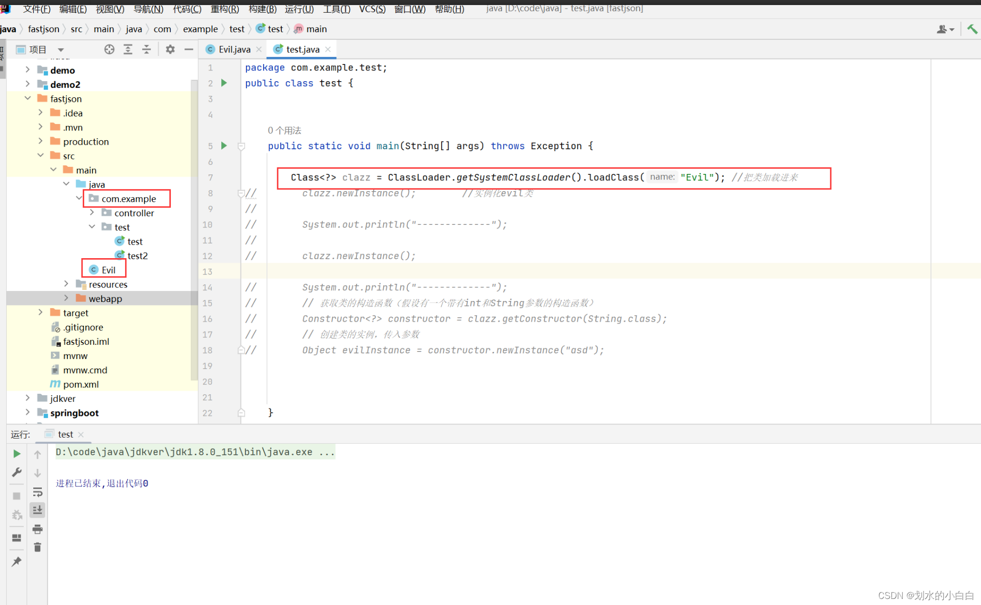Image resolution: width=981 pixels, height=605 pixels.
Task: Toggle scroll to end in console
Action: [37, 510]
